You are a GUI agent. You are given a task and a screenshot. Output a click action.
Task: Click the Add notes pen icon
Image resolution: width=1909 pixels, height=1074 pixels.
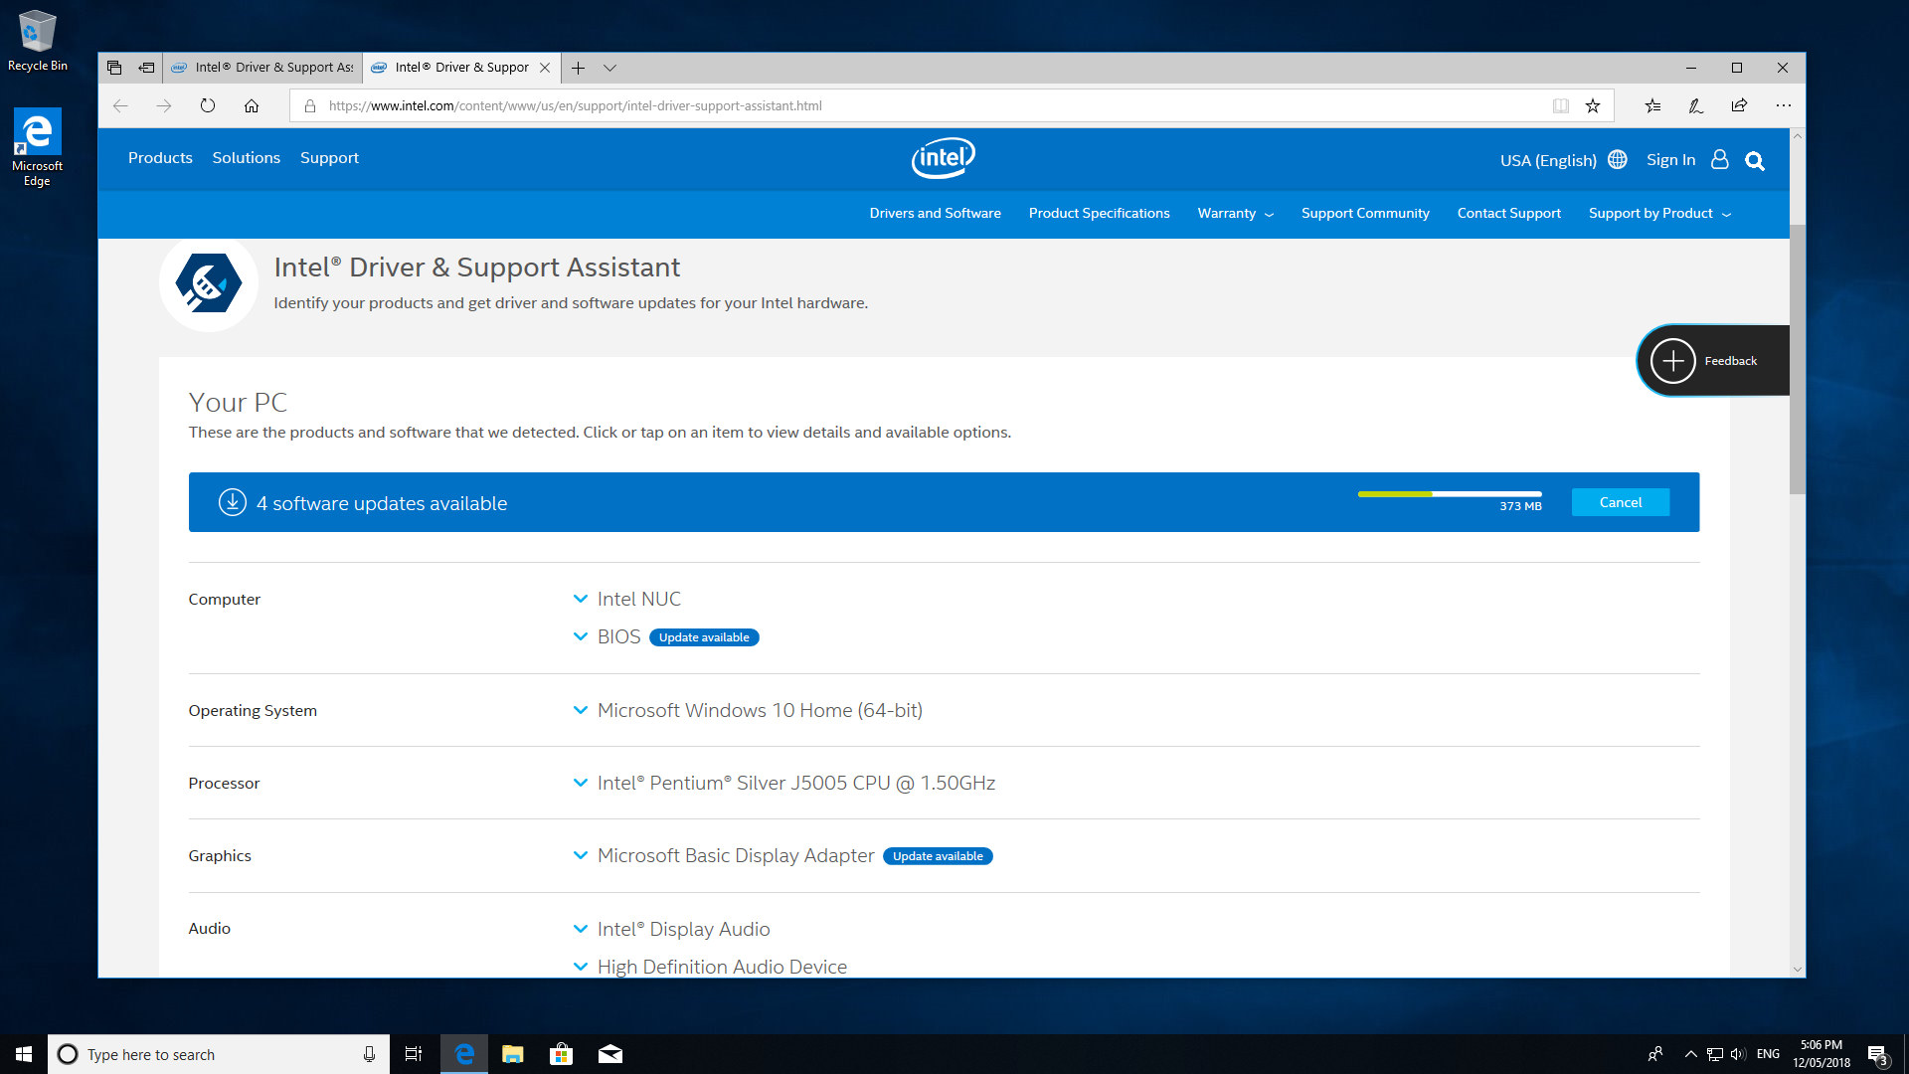coord(1696,105)
